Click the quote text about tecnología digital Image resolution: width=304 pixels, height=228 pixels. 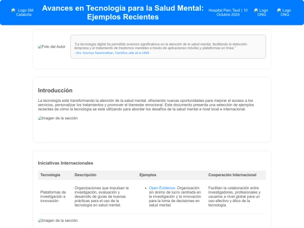(x=160, y=46)
